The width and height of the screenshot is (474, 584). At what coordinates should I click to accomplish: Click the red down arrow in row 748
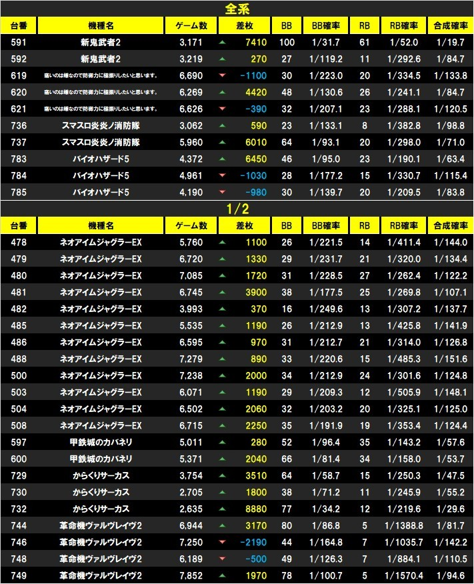point(222,559)
